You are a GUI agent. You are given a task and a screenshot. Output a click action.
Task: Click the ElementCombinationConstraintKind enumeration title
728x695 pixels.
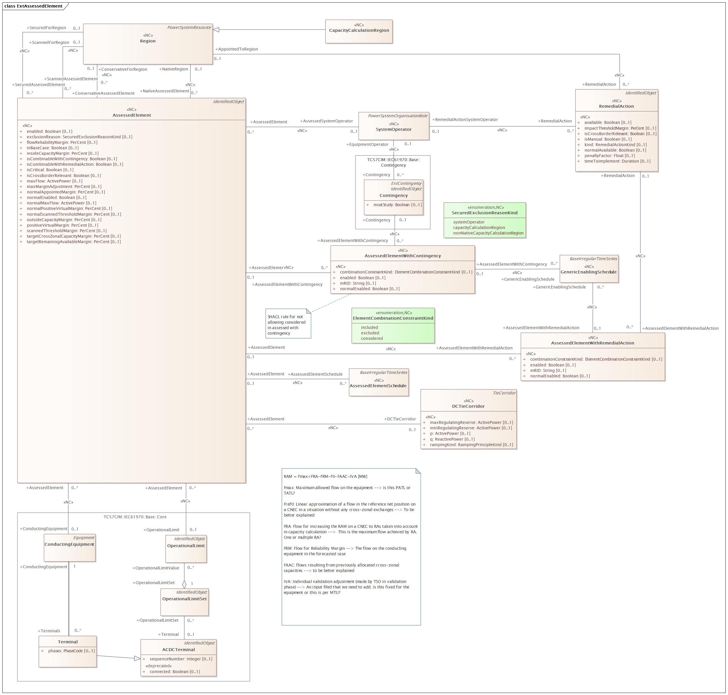(x=393, y=318)
